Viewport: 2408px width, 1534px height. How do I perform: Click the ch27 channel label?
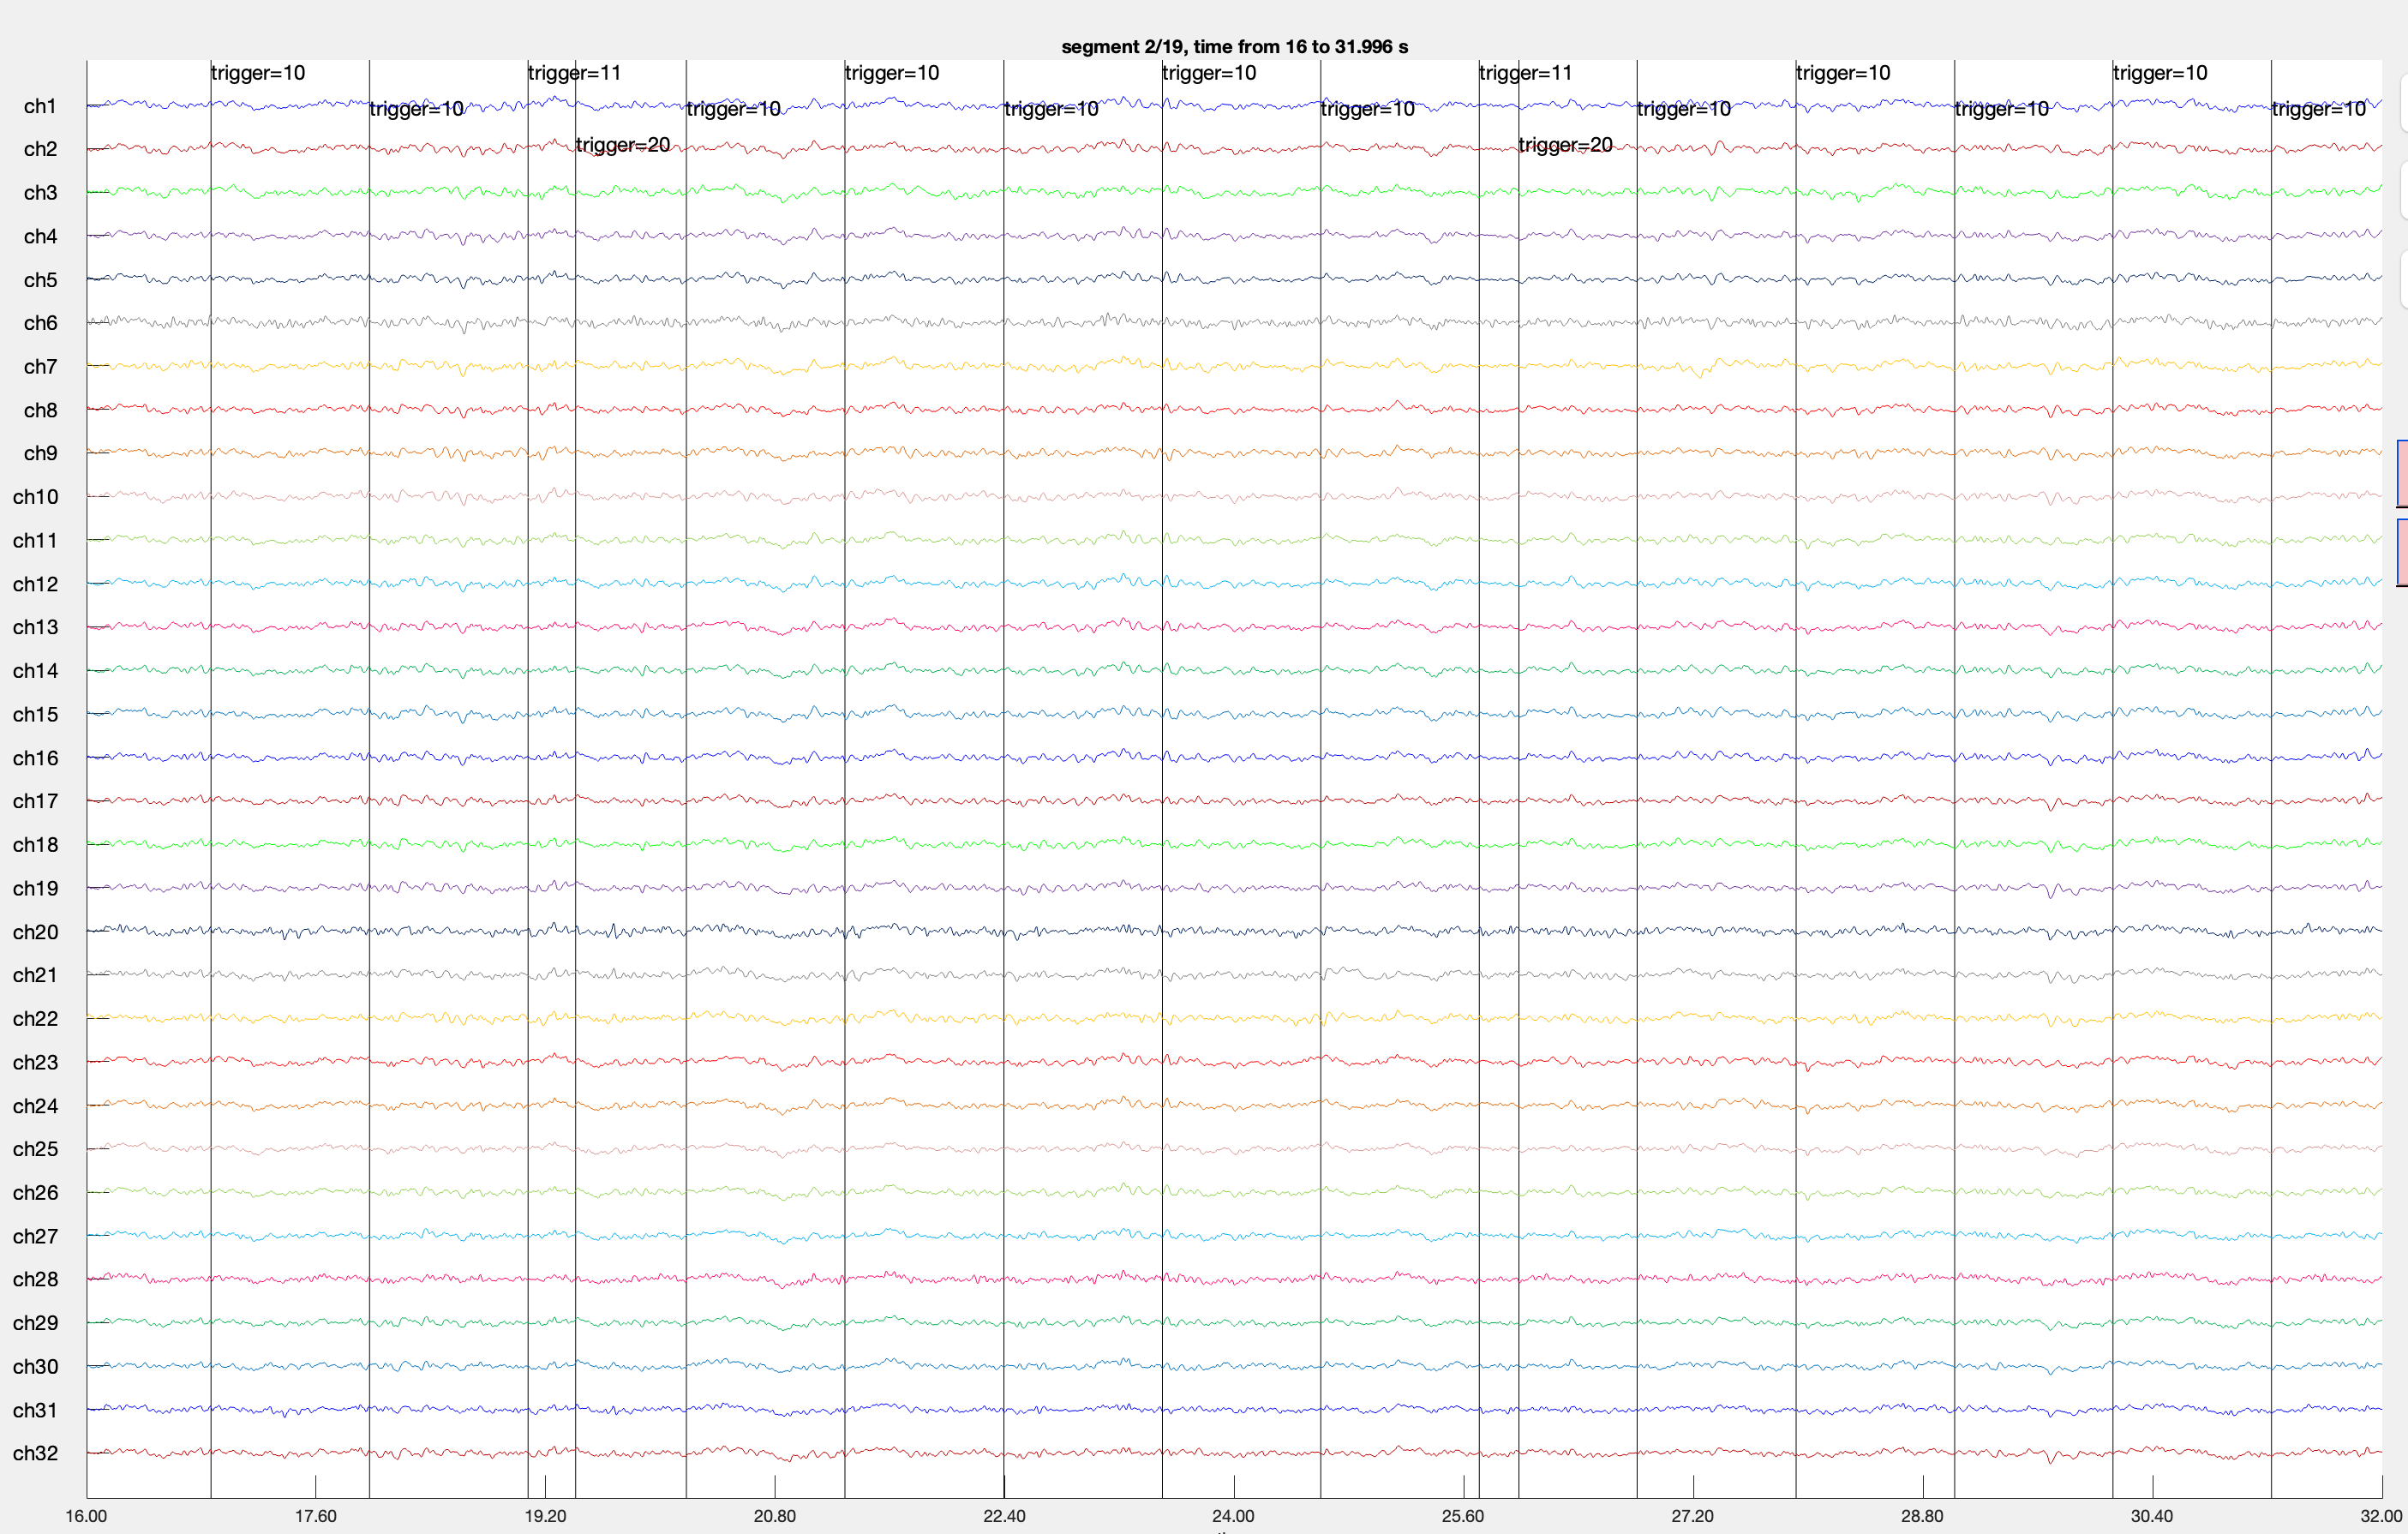click(35, 1236)
